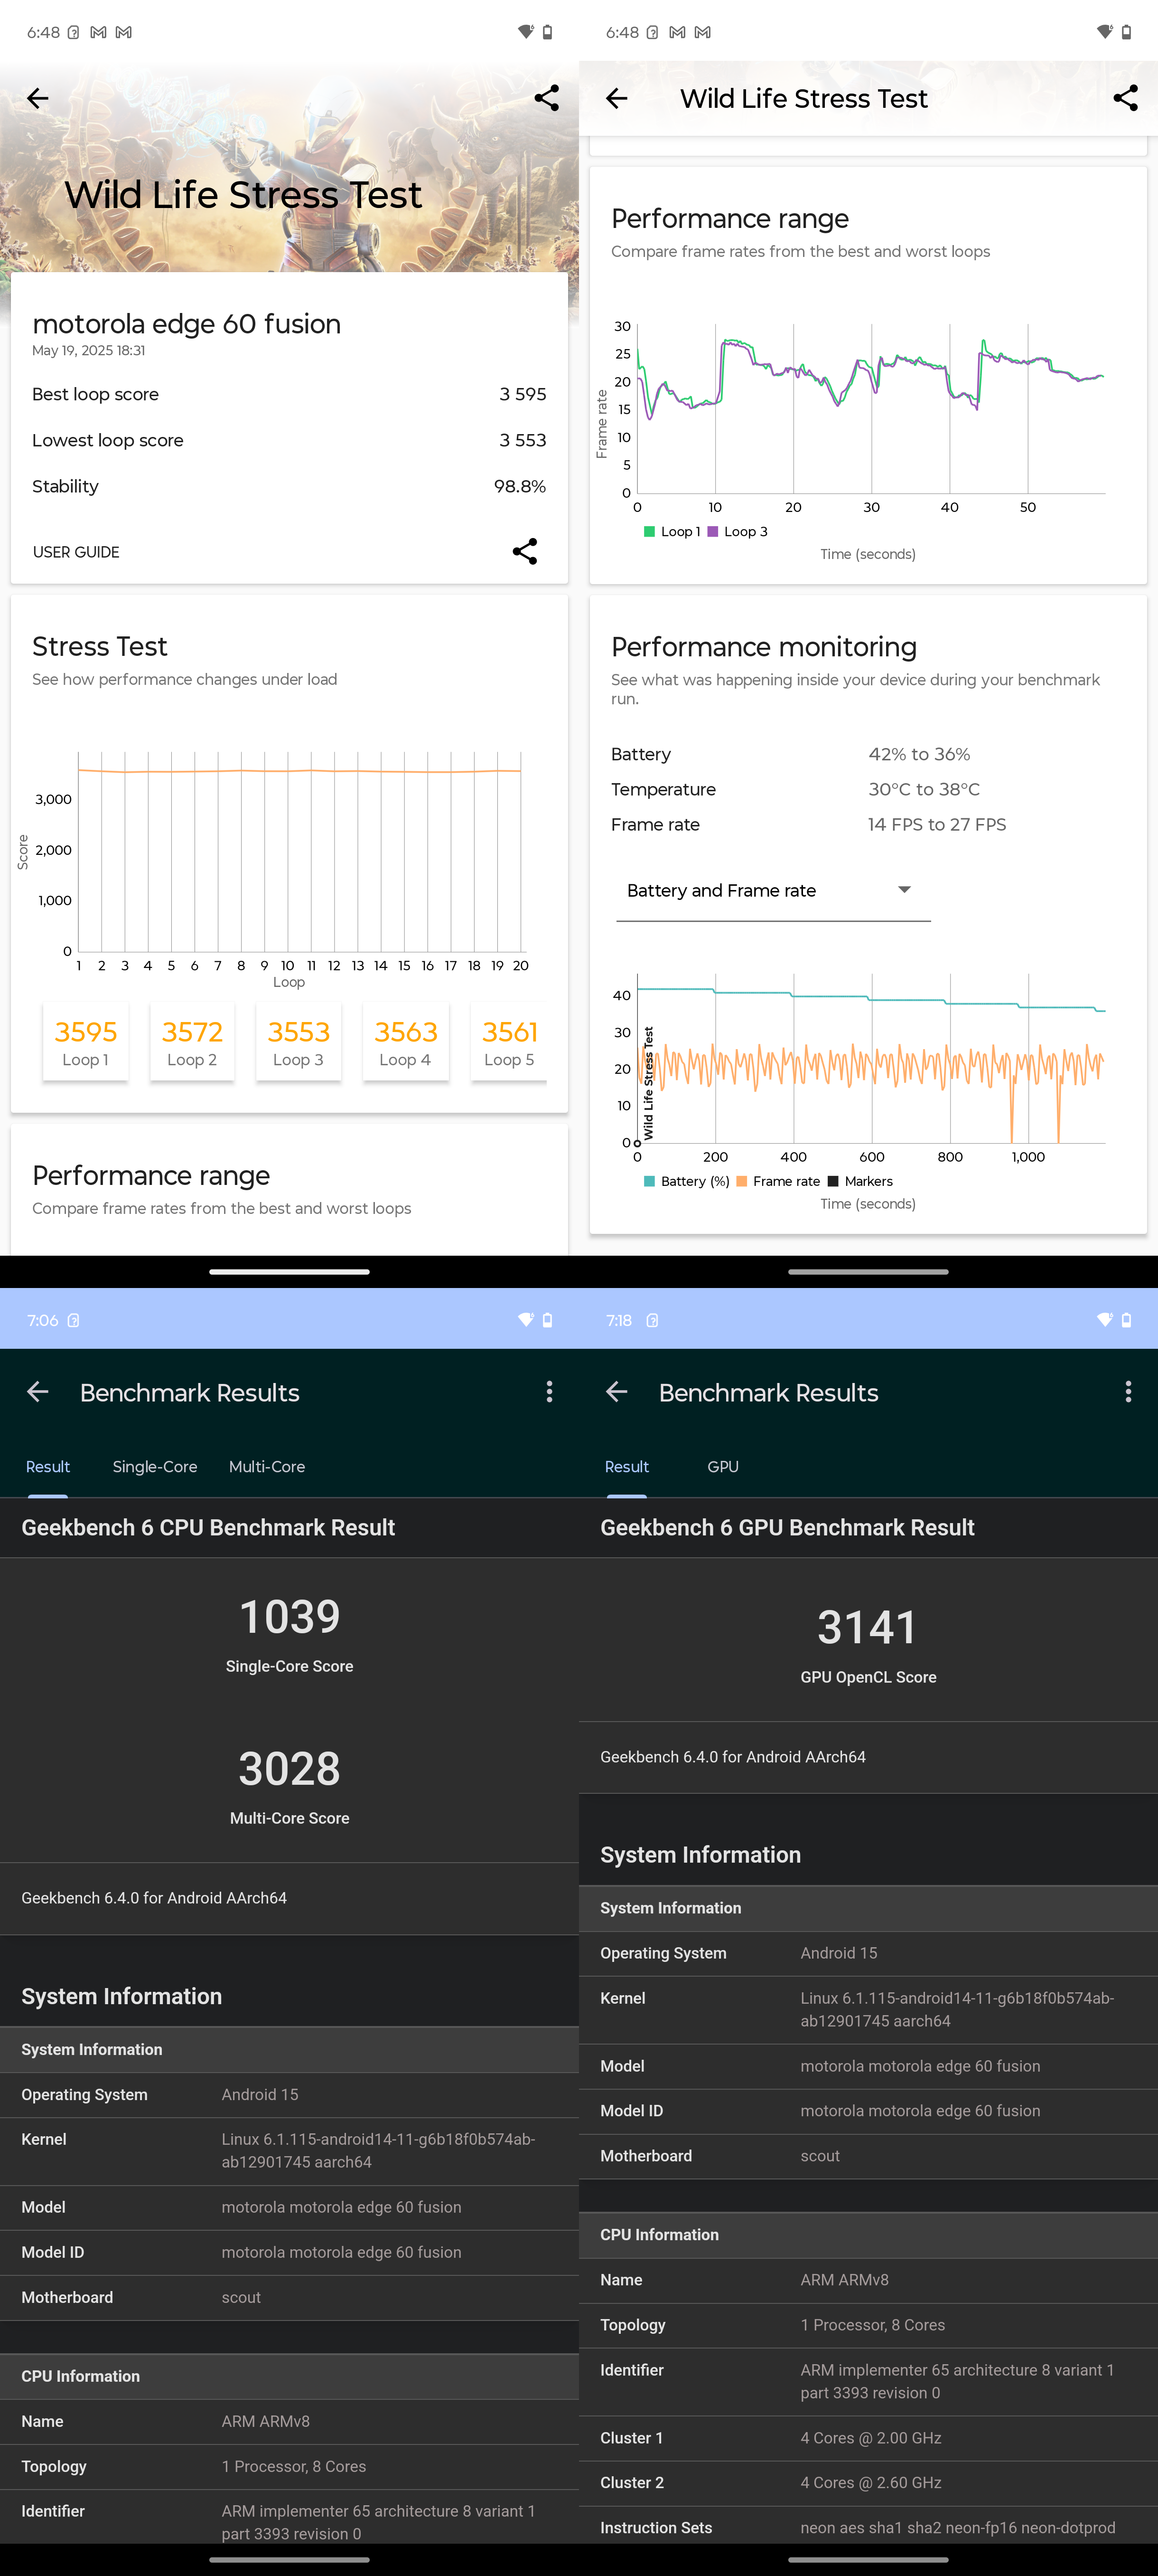Click Operating System Android 15 on CPU screen
The width and height of the screenshot is (1158, 2576).
click(x=290, y=2094)
